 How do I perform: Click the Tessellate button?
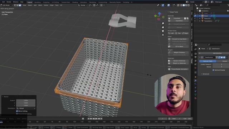pos(177,18)
